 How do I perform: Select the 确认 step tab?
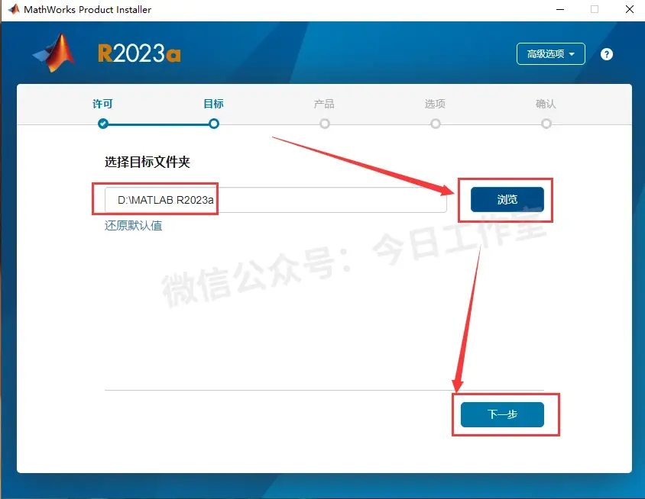click(x=546, y=104)
